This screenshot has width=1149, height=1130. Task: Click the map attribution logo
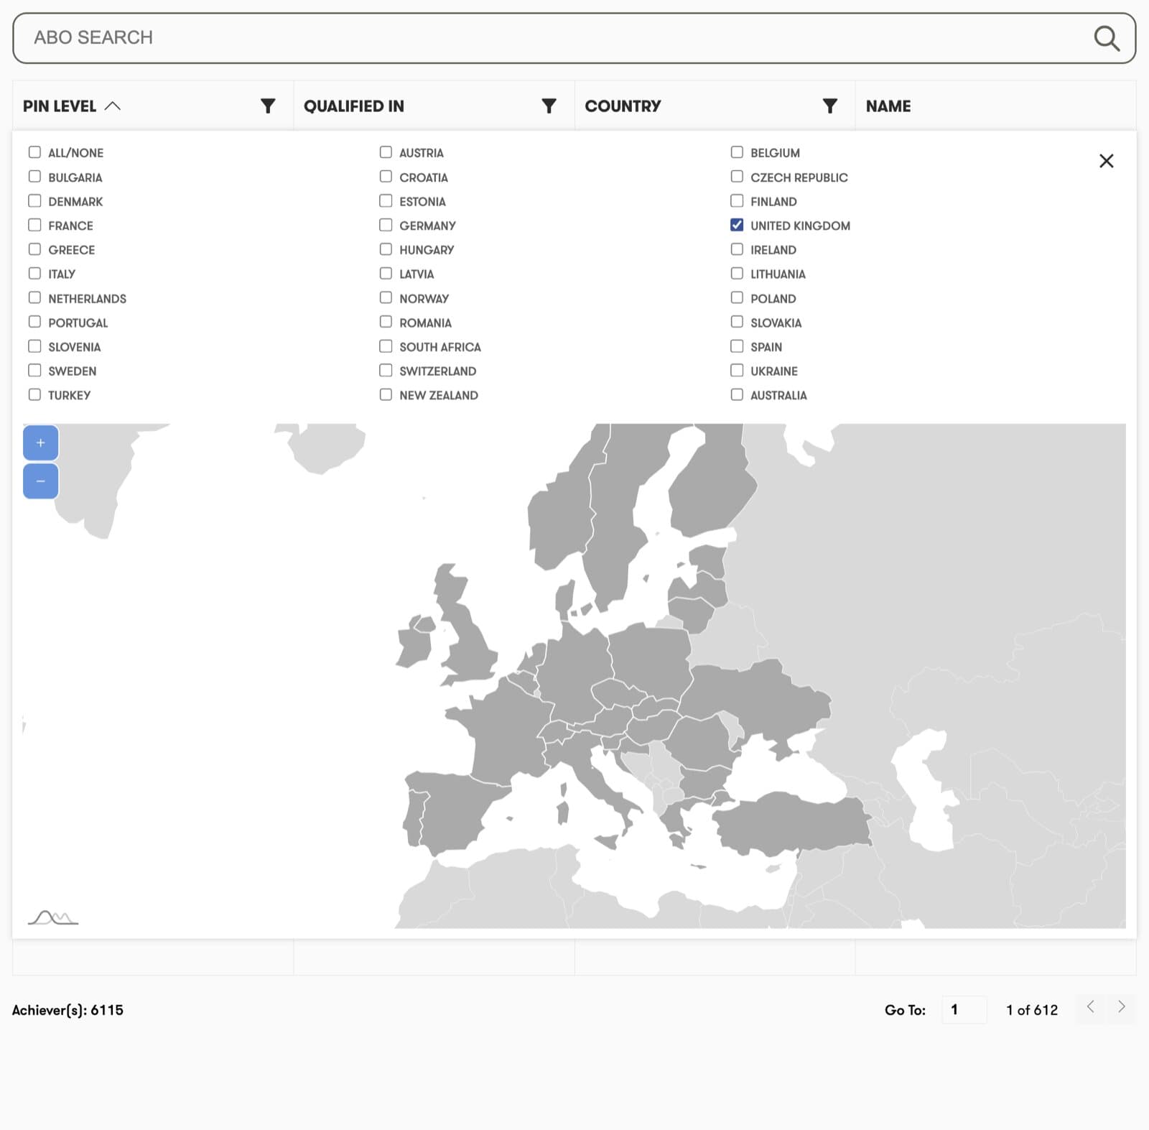[x=53, y=917]
